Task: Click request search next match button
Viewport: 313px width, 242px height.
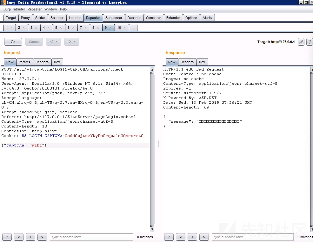Action: point(42,237)
